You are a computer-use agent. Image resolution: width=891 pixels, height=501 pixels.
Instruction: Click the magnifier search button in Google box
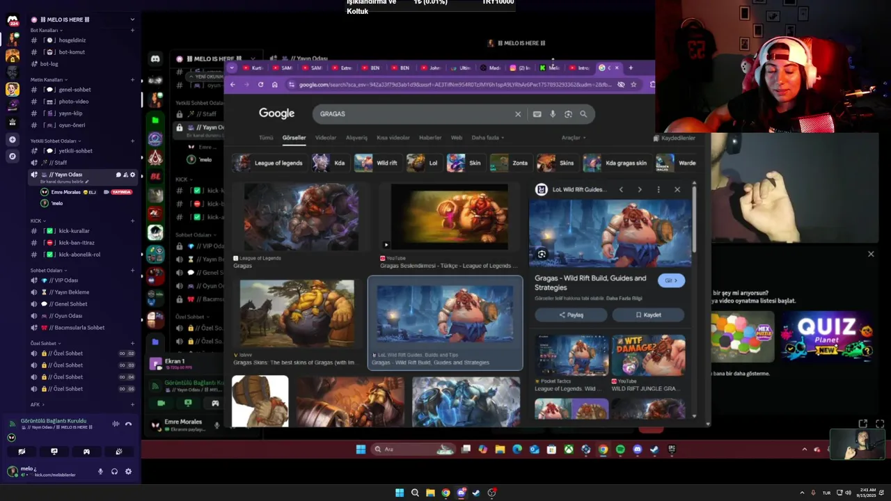coord(583,114)
